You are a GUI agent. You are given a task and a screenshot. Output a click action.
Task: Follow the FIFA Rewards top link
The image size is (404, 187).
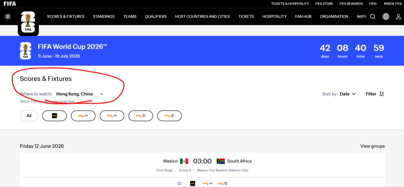click(351, 4)
